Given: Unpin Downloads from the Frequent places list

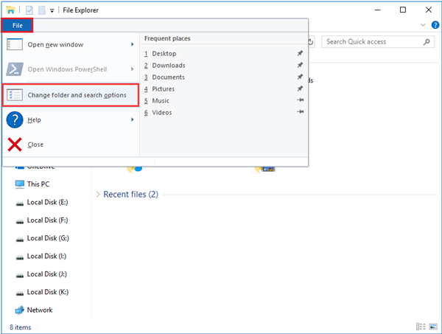Looking at the screenshot, I should (x=301, y=65).
